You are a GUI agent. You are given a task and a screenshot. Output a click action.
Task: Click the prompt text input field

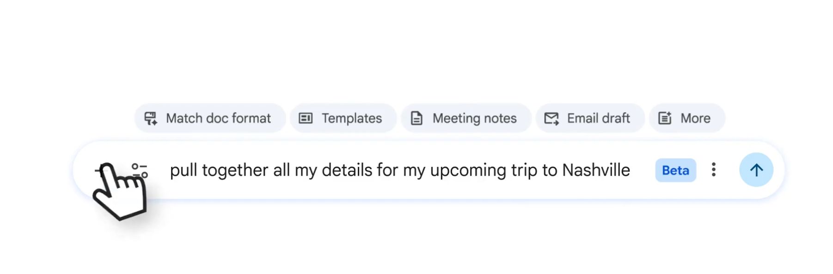[x=399, y=170]
